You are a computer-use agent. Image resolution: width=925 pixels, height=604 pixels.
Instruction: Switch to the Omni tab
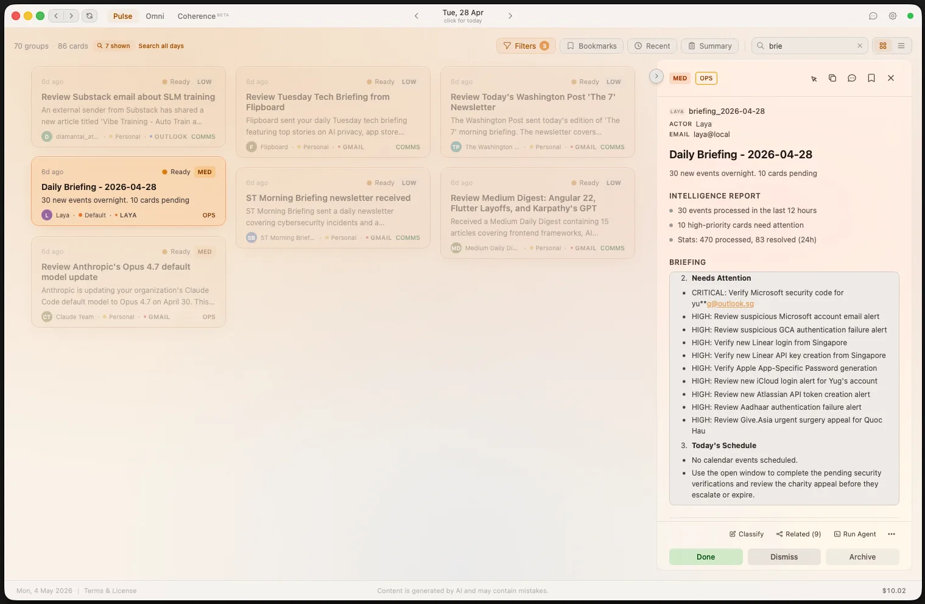(155, 16)
